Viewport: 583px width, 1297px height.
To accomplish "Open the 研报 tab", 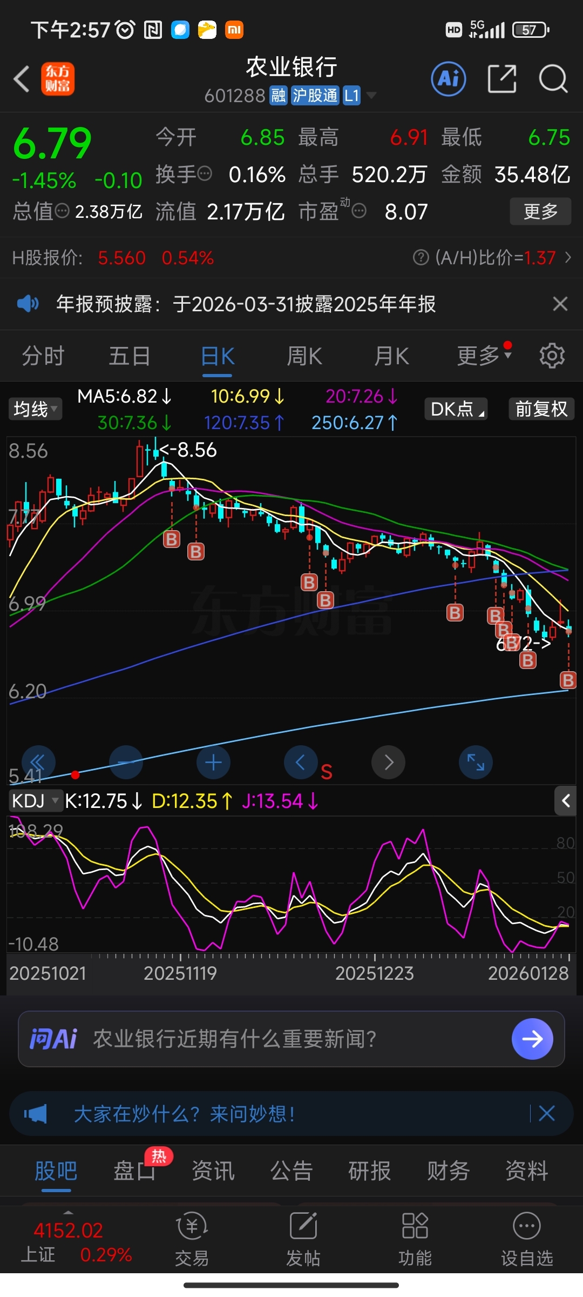I will tap(370, 1171).
